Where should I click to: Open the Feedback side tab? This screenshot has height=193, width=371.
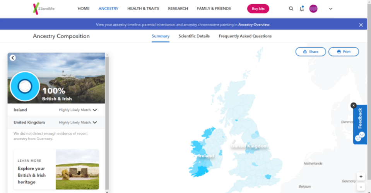pyautogui.click(x=360, y=125)
